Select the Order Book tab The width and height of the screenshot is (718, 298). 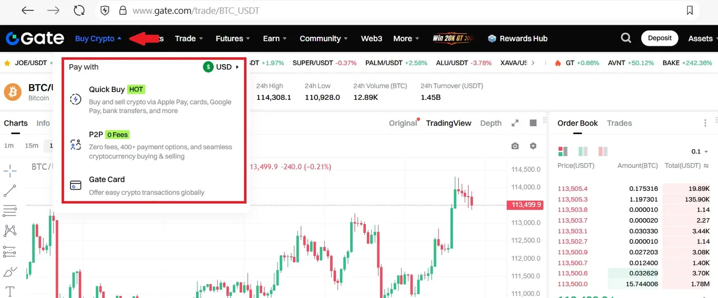point(578,123)
